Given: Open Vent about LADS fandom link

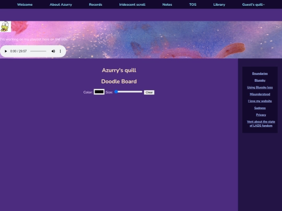Looking at the screenshot, I should point(261,123).
